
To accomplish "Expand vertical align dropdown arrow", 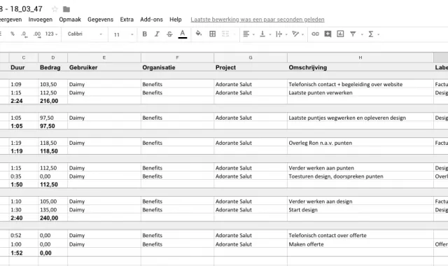I will coord(269,34).
